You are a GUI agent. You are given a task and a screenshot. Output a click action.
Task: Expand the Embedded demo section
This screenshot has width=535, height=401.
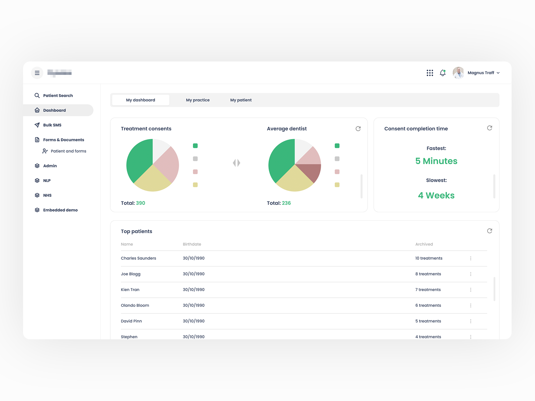pyautogui.click(x=60, y=210)
